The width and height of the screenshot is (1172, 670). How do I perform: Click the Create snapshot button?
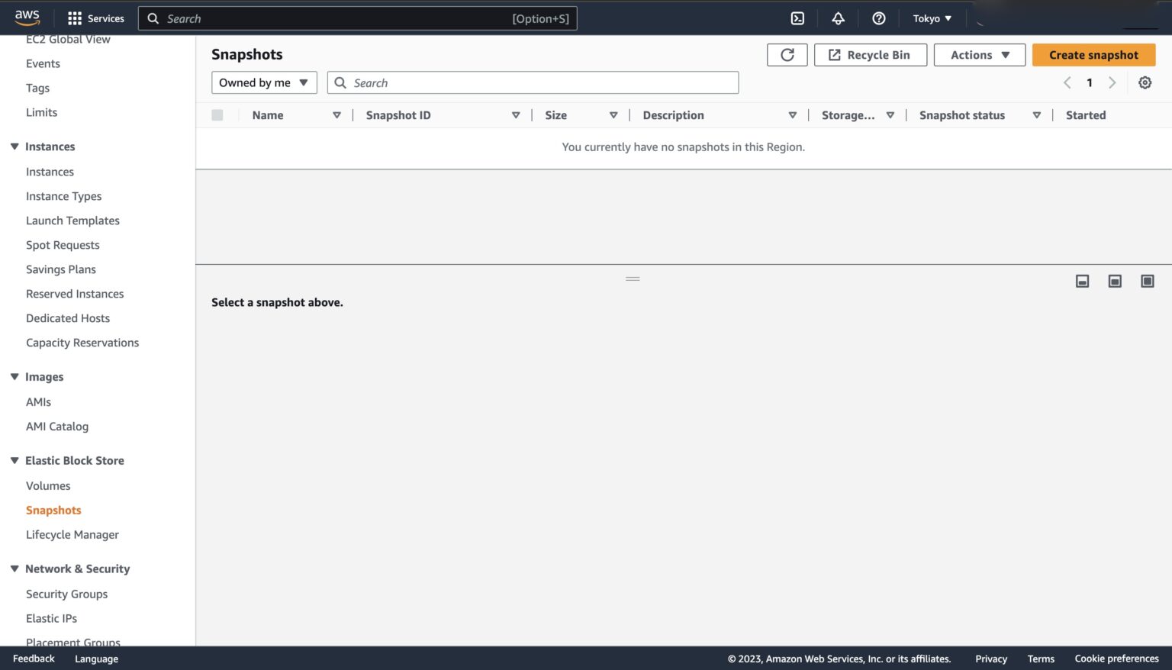pos(1093,54)
